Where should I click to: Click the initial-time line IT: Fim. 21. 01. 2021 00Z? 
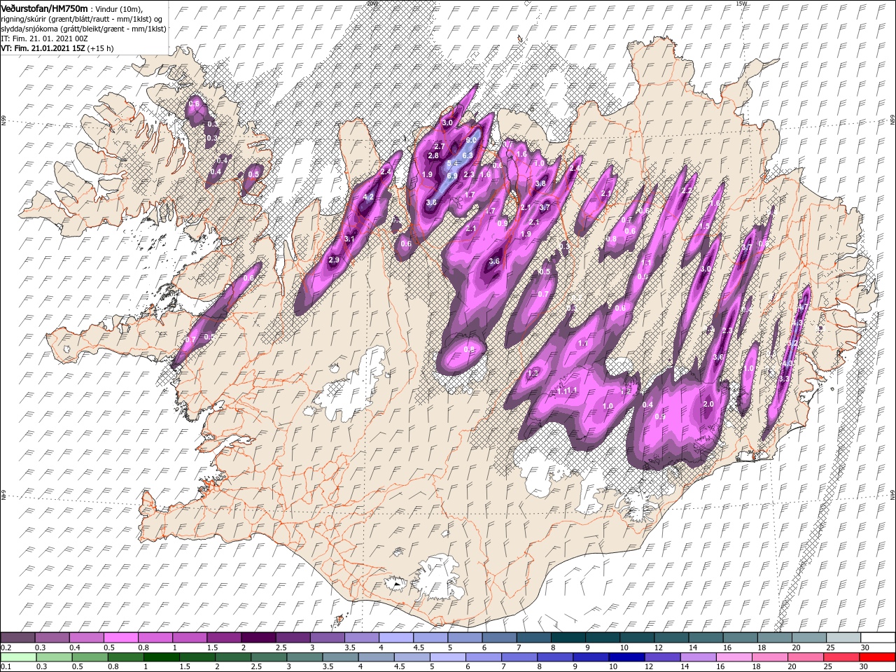point(45,38)
